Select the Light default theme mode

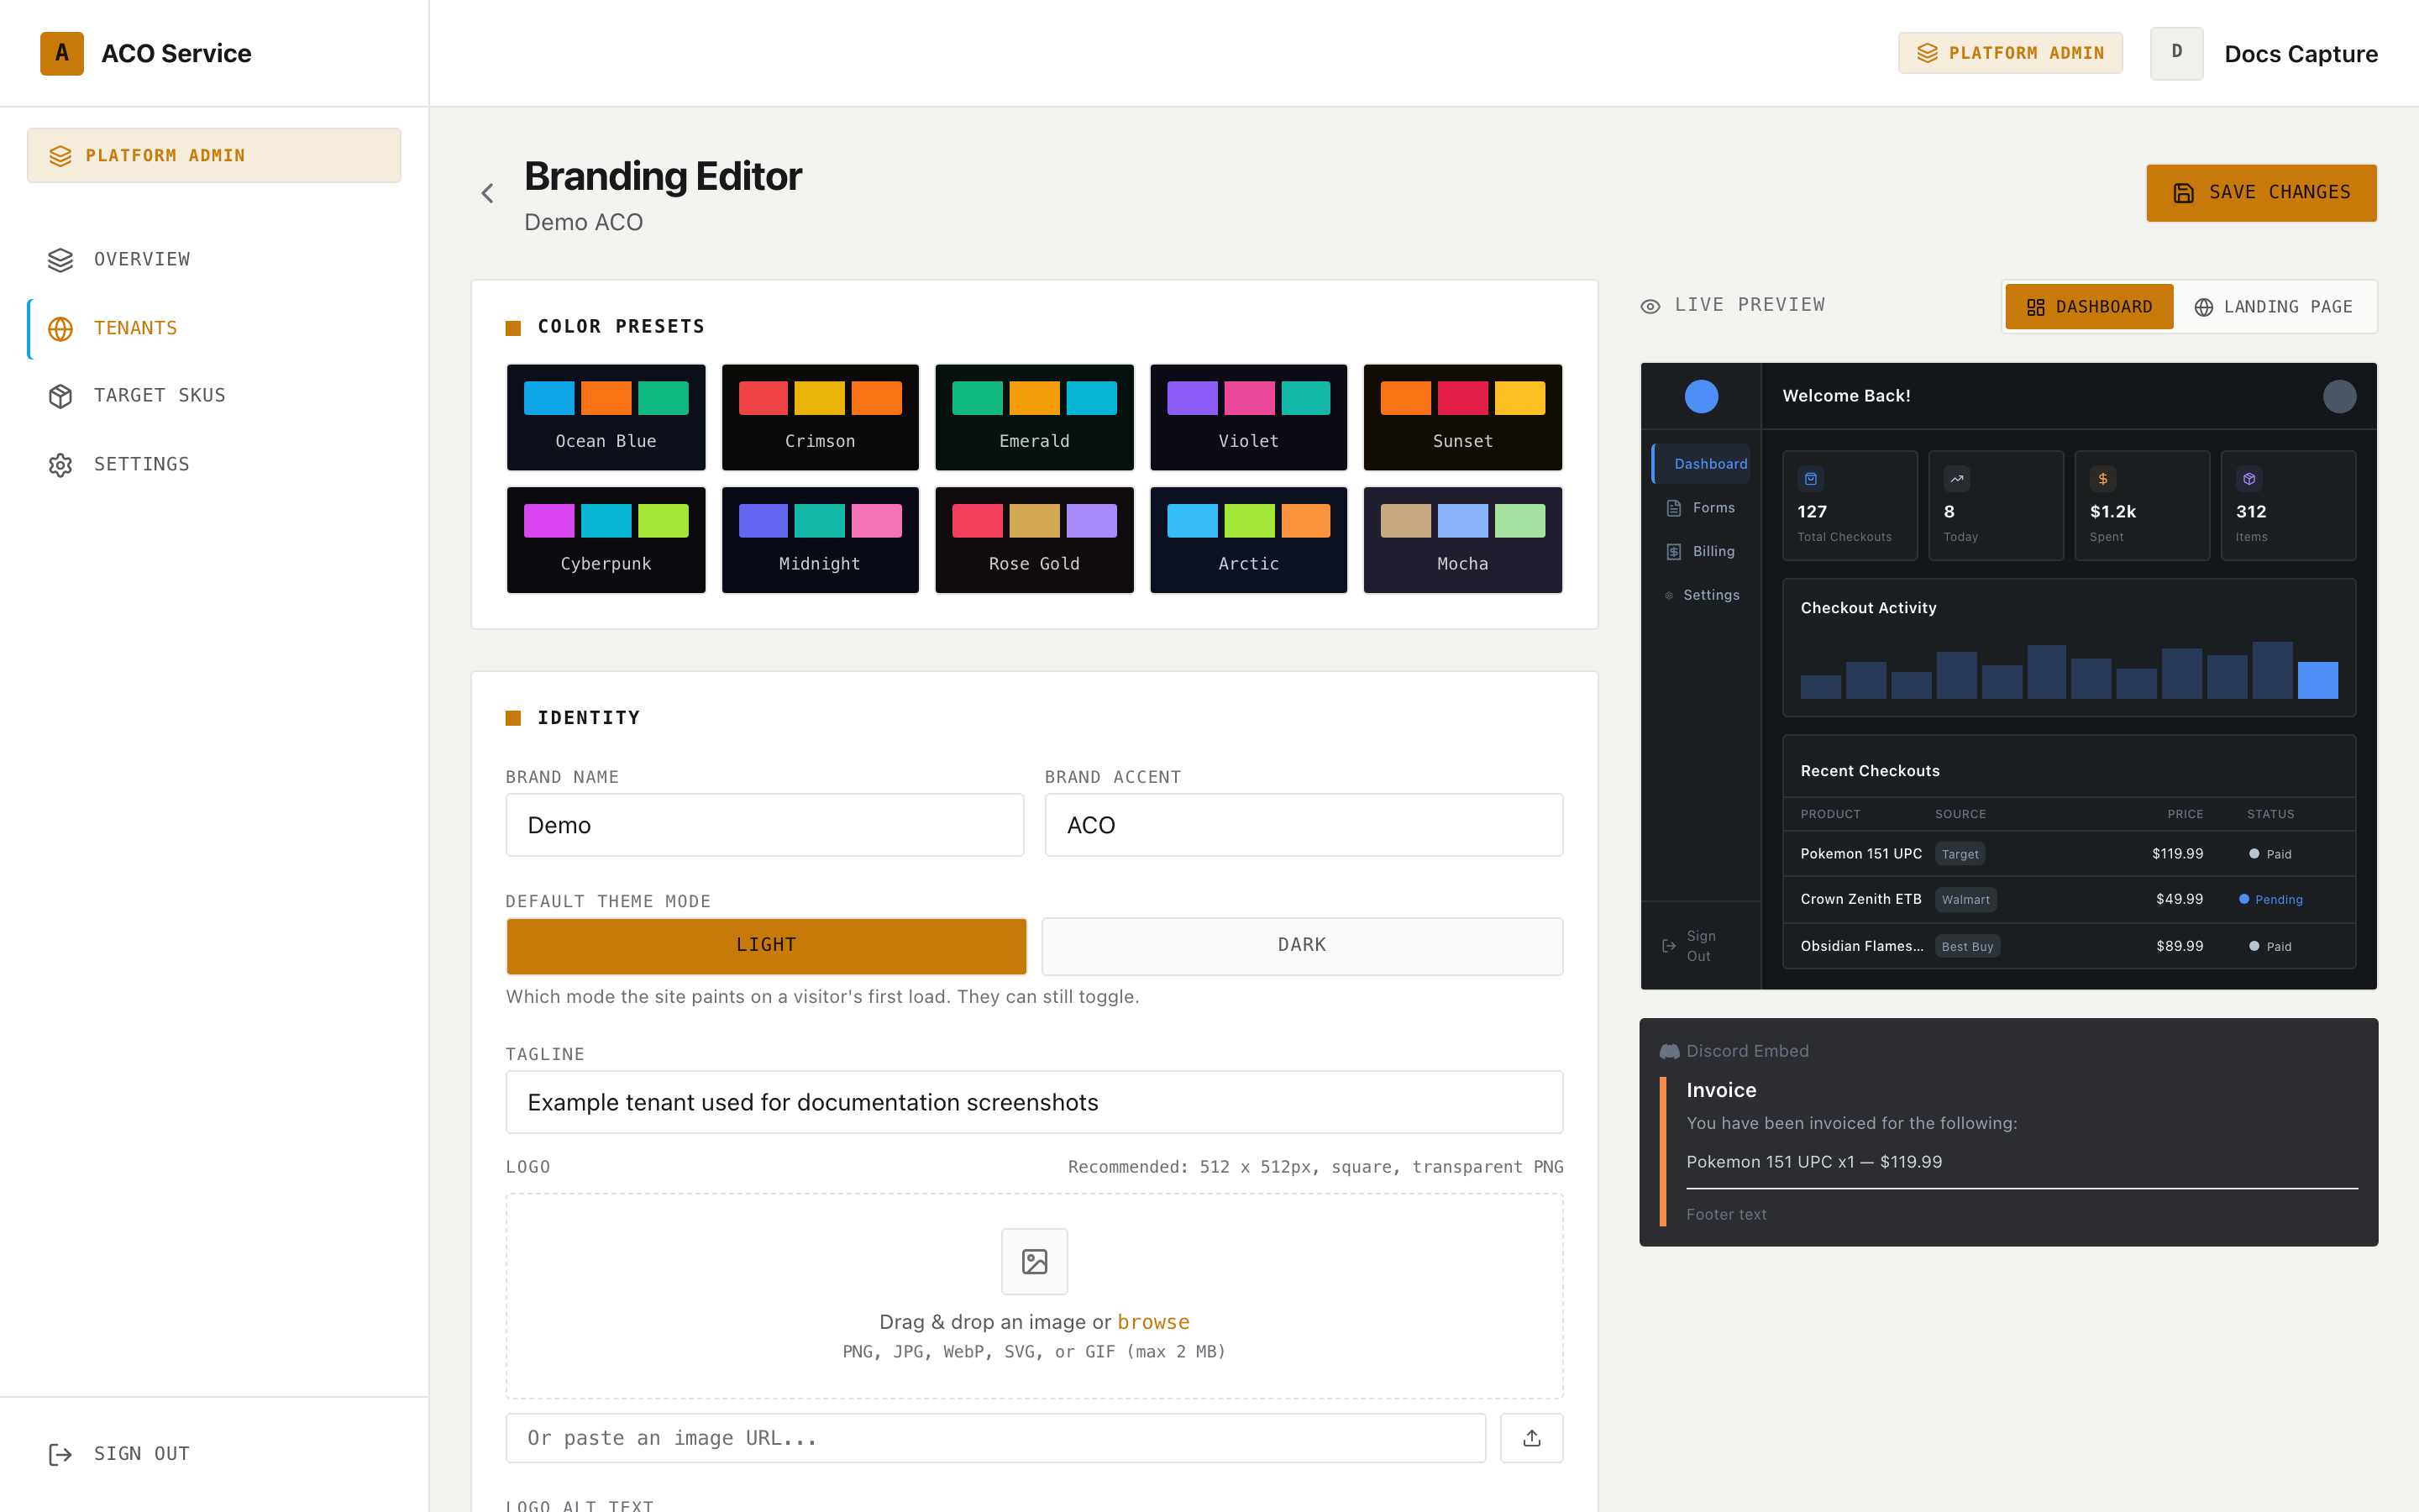pyautogui.click(x=766, y=945)
